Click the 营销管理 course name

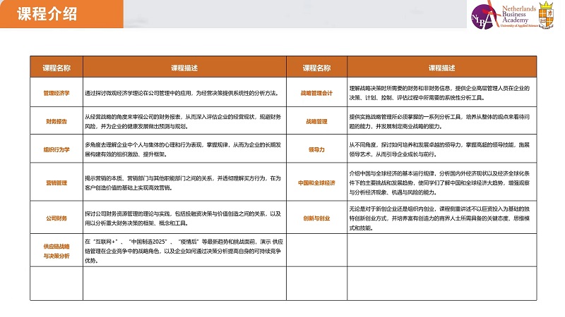click(56, 183)
